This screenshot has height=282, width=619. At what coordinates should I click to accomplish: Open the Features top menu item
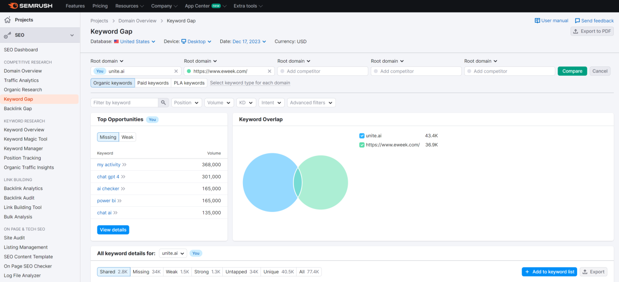pyautogui.click(x=75, y=6)
